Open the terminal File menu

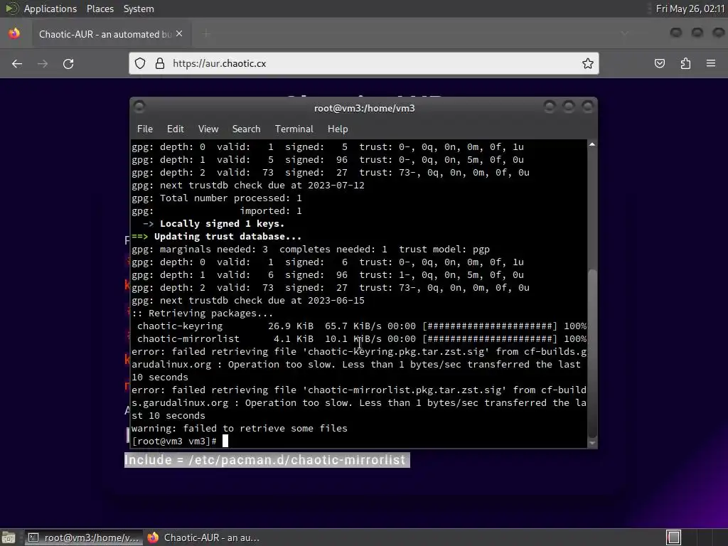click(x=145, y=129)
